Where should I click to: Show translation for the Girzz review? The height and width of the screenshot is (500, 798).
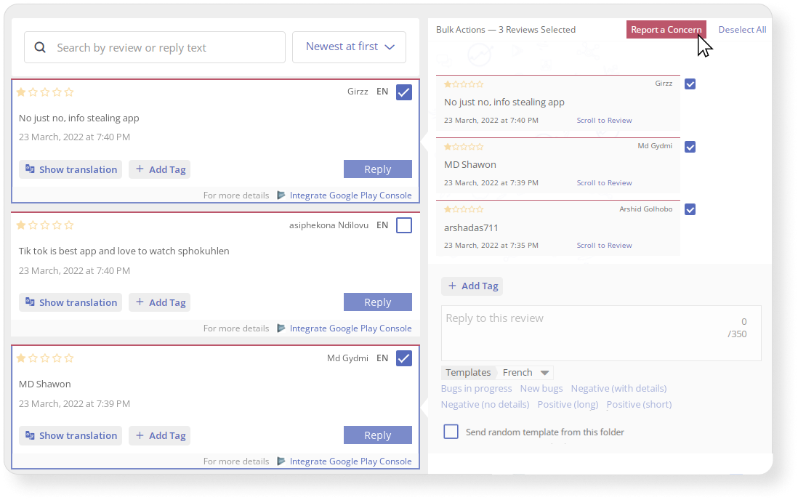(x=70, y=169)
